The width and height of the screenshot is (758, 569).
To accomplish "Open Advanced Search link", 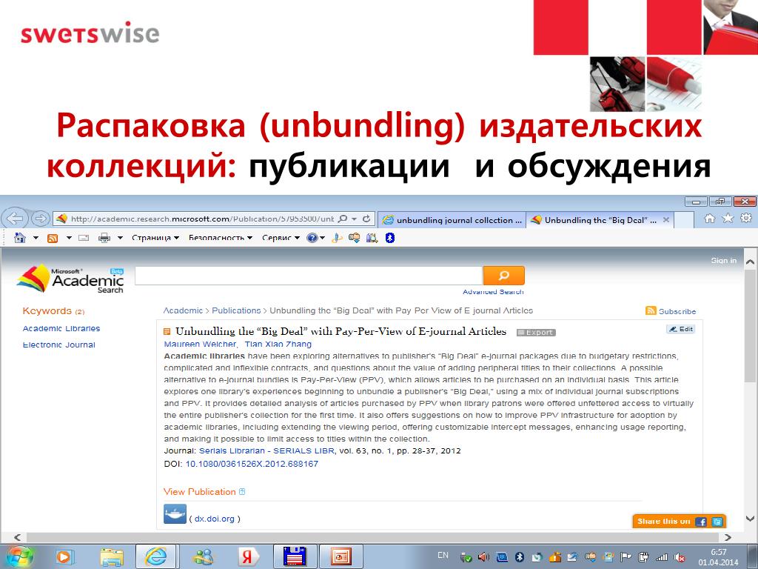I will (493, 292).
